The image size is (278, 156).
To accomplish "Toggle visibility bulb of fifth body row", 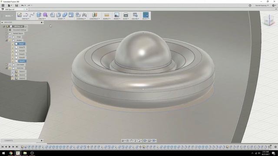I will (x=13, y=58).
